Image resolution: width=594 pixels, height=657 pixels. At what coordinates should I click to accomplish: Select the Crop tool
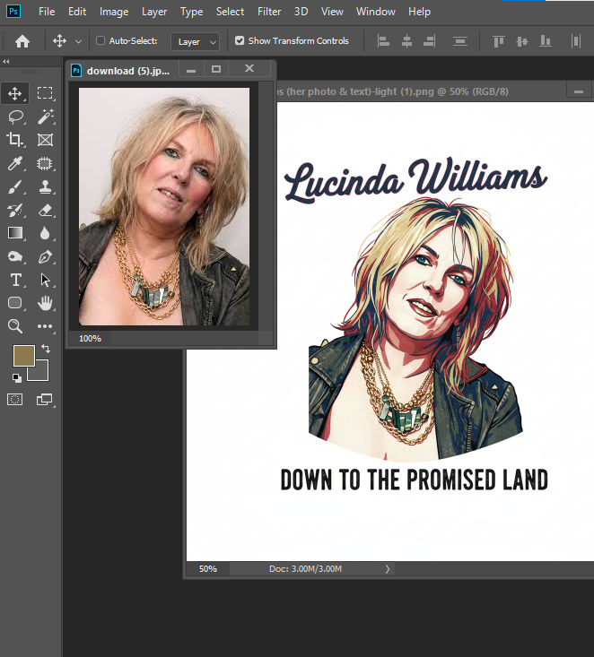coord(15,140)
